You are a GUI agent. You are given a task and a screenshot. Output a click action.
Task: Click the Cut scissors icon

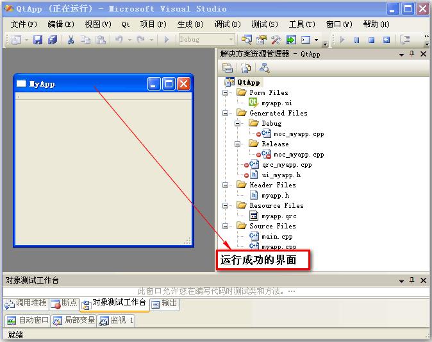(71, 40)
